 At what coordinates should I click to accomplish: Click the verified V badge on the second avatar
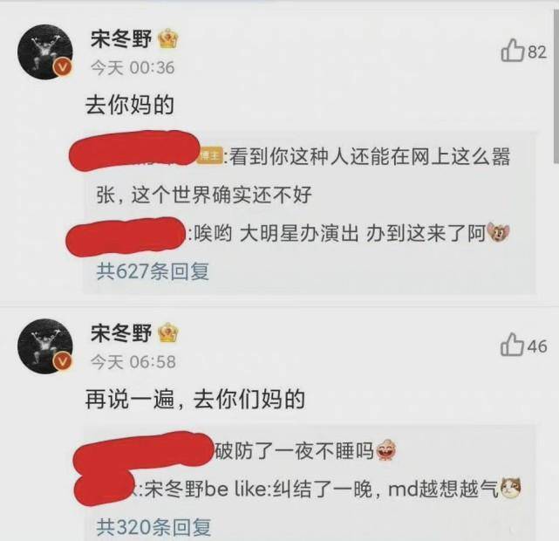tap(63, 361)
